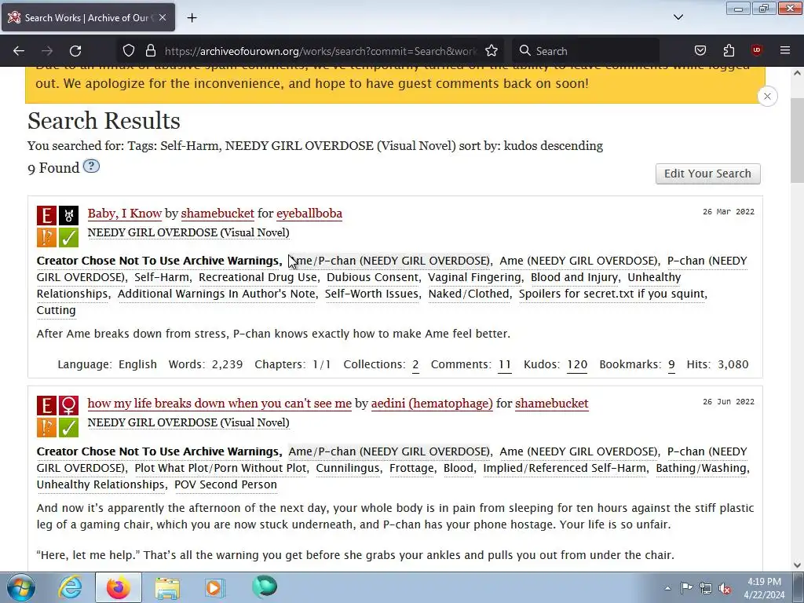Focus the address bar URL

pyautogui.click(x=320, y=51)
